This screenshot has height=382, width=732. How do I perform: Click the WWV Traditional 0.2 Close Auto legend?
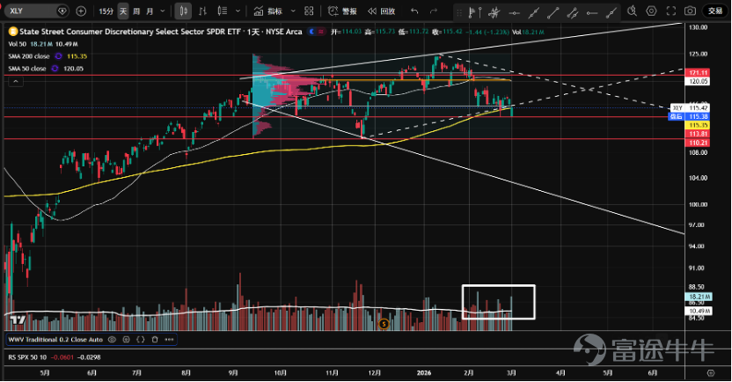pyautogui.click(x=55, y=340)
